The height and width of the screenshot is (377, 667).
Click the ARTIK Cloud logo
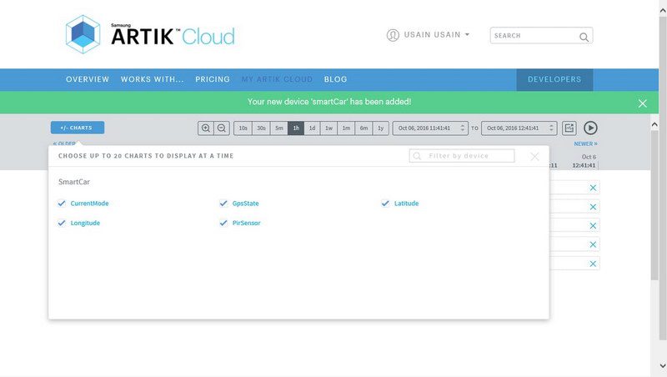pos(150,34)
